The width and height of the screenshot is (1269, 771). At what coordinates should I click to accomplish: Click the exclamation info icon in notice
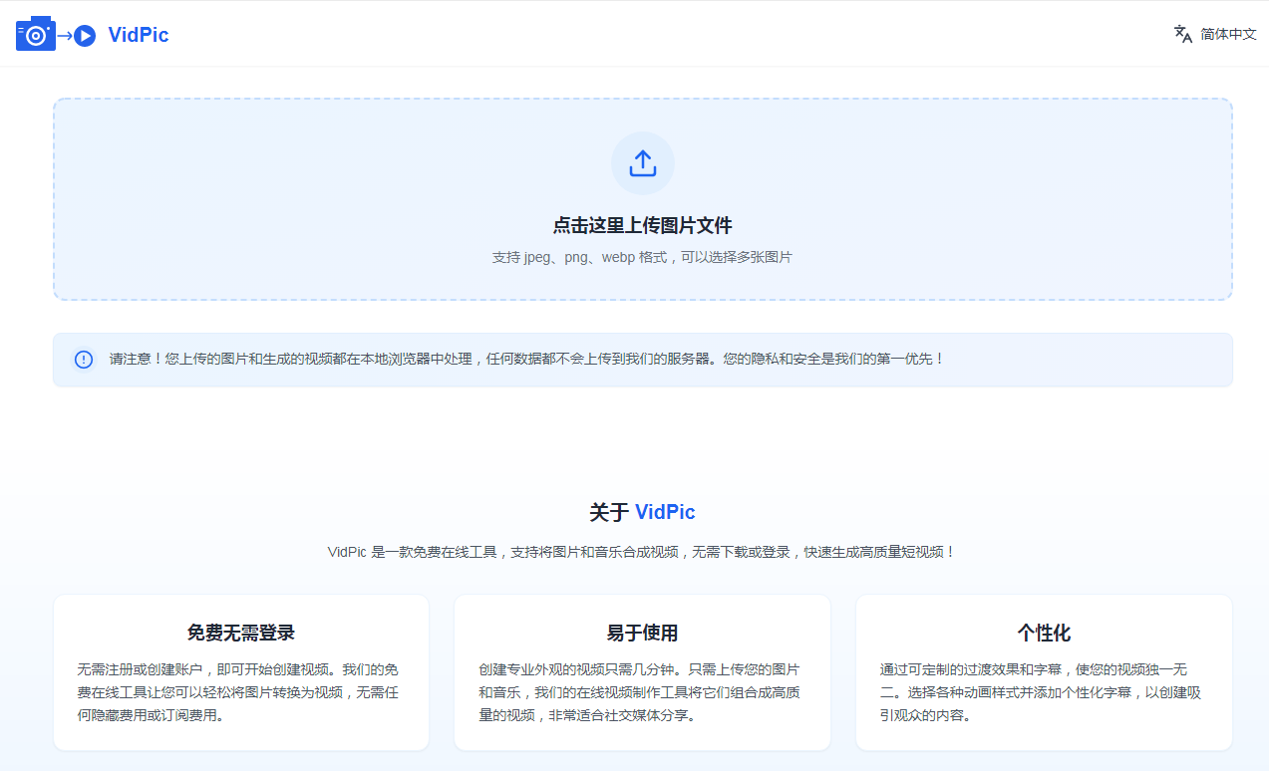(x=84, y=360)
